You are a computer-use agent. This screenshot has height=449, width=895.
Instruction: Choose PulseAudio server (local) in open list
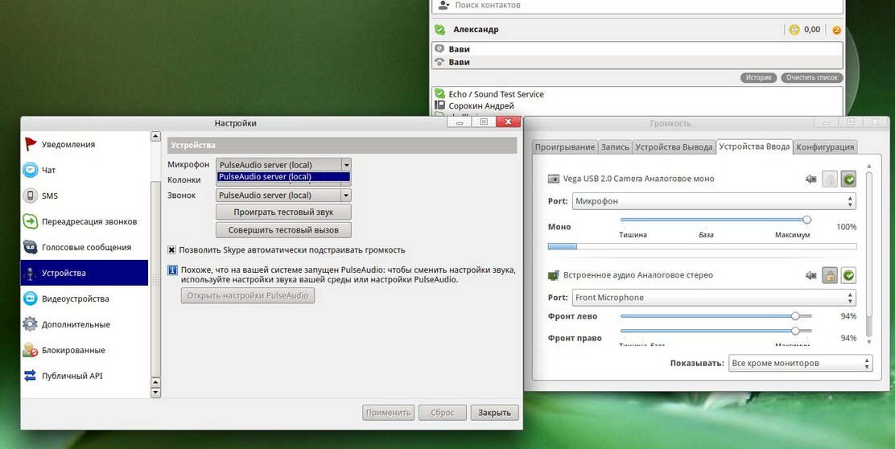(283, 177)
